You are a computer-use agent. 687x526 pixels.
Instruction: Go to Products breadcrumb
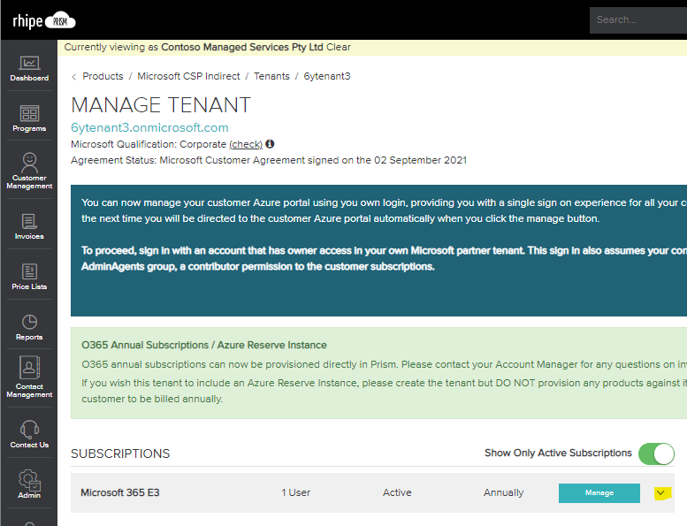(x=103, y=76)
